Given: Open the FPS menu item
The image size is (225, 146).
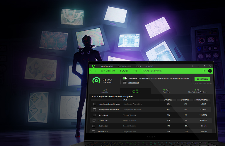Looking at the screenshot, I should (x=135, y=71).
